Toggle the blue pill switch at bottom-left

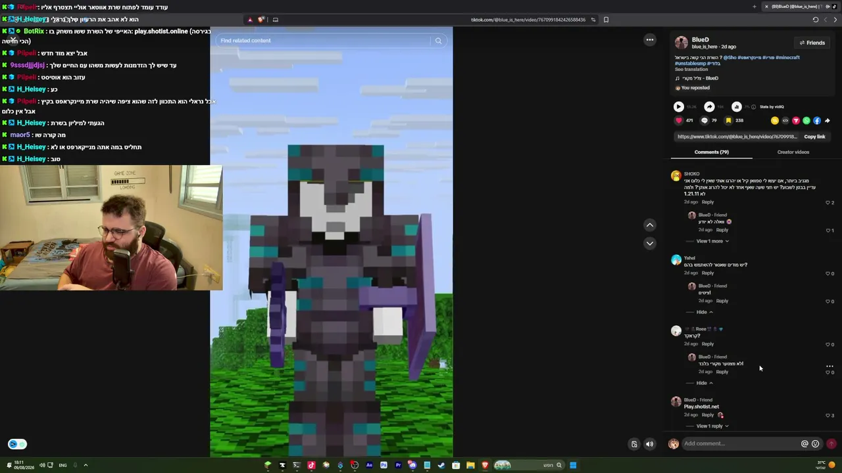pos(17,444)
